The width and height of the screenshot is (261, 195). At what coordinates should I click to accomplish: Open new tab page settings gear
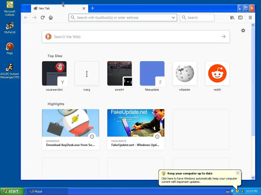pos(243,30)
